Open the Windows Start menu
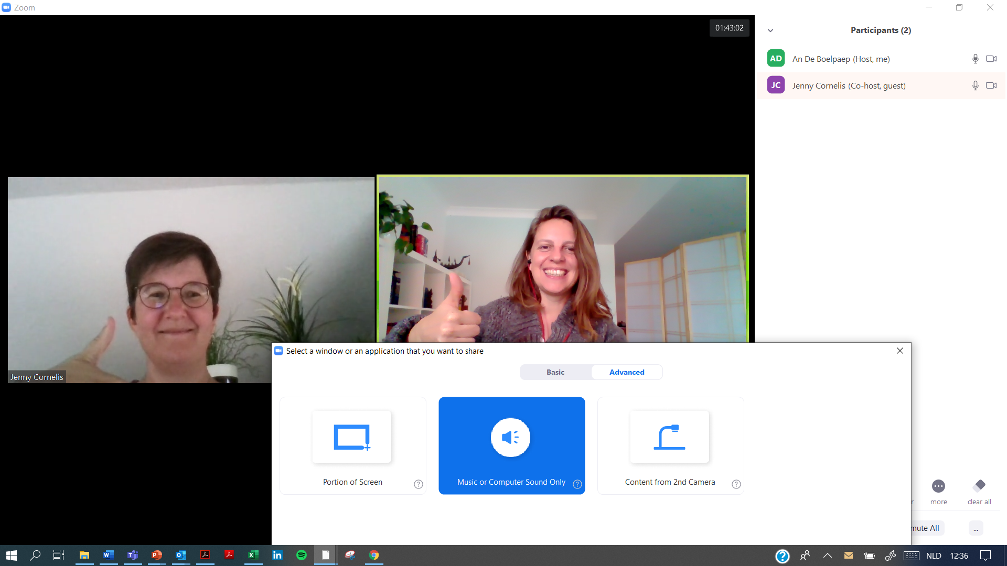 click(12, 555)
